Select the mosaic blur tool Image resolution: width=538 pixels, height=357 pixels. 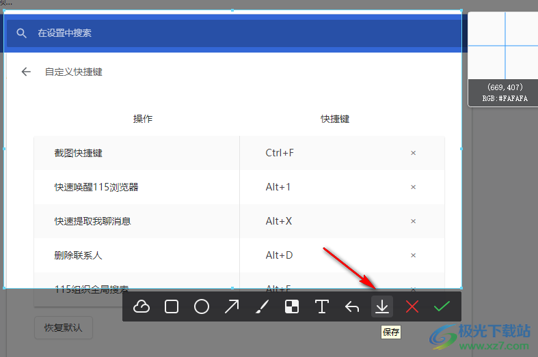click(292, 306)
